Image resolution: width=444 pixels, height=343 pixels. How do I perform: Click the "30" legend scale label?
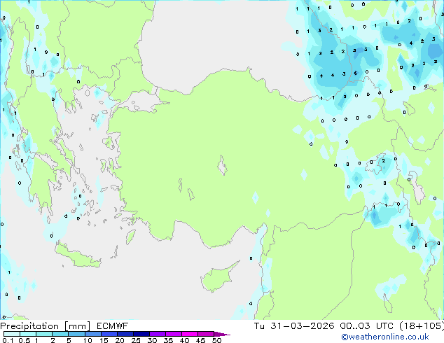click(152, 340)
